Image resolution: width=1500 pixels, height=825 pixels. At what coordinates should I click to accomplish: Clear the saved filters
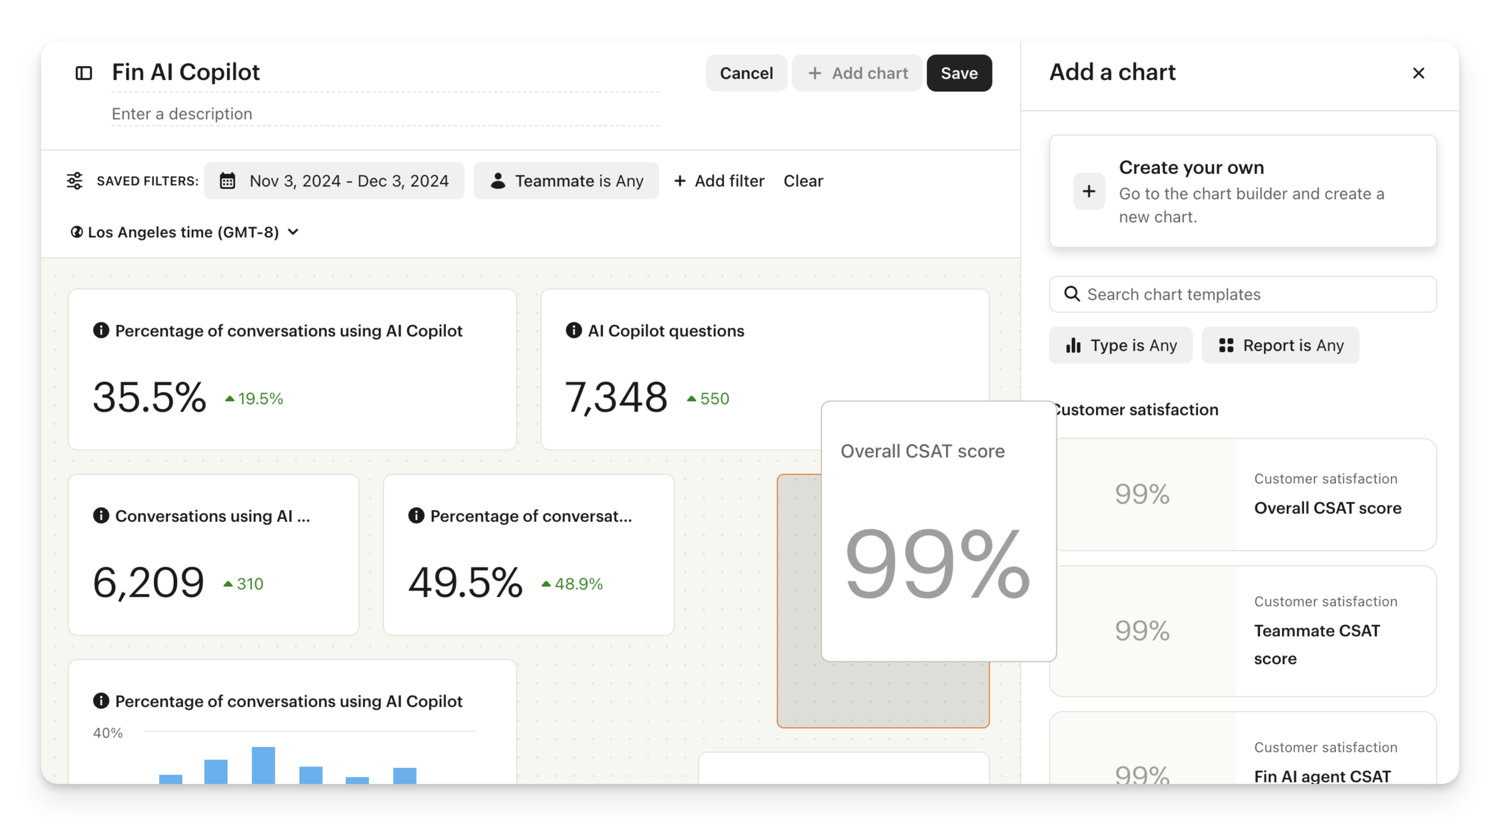pyautogui.click(x=803, y=181)
